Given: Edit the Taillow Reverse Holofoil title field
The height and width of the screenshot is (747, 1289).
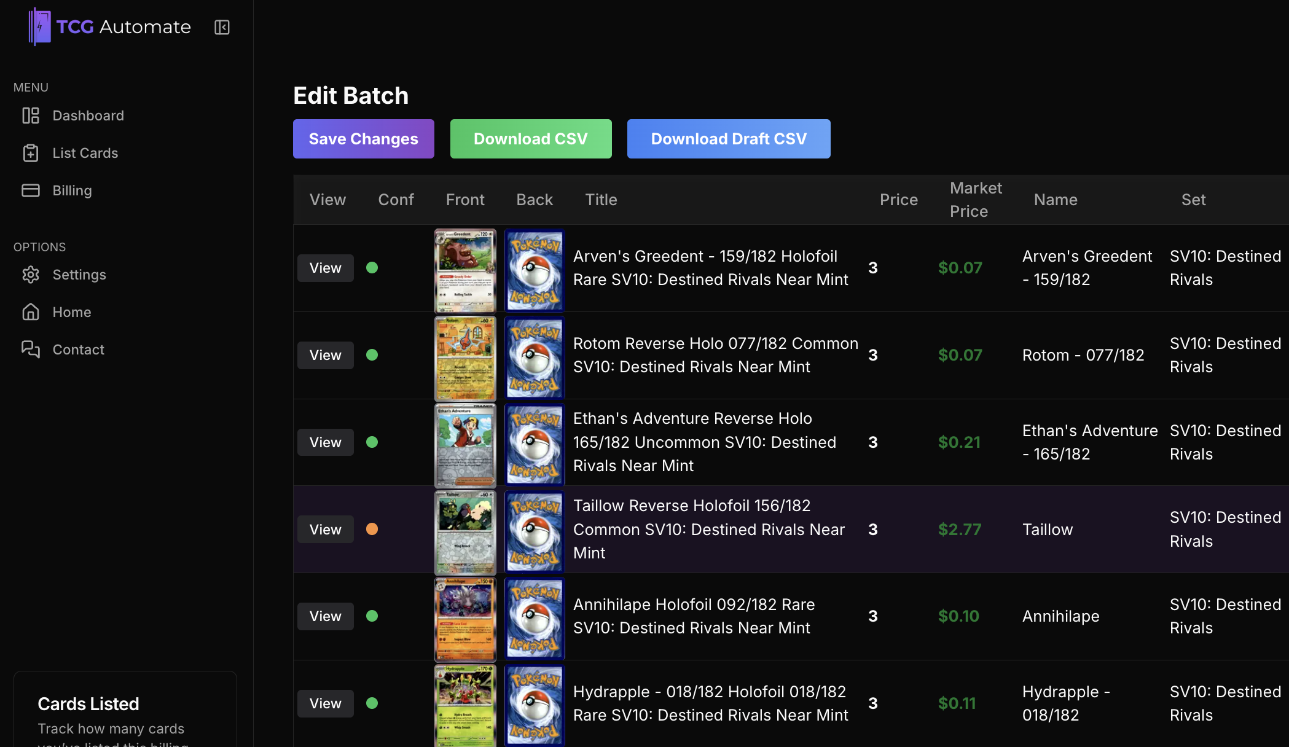Looking at the screenshot, I should (709, 530).
